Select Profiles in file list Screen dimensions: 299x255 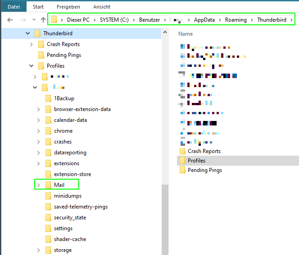tap(196, 161)
